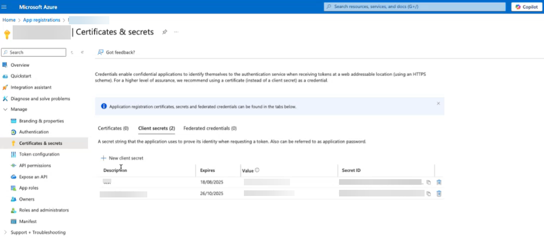This screenshot has height=242, width=544.
Task: Click the sidebar Search field
Action: [34, 53]
